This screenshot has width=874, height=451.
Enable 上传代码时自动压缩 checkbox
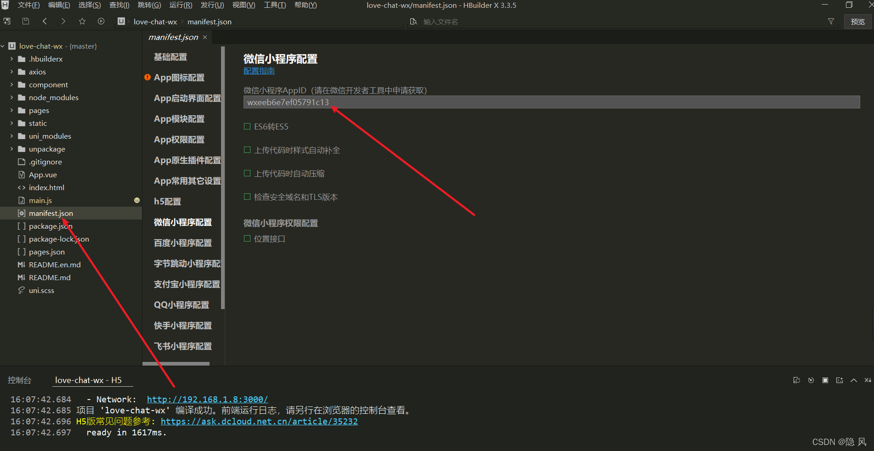pyautogui.click(x=247, y=173)
